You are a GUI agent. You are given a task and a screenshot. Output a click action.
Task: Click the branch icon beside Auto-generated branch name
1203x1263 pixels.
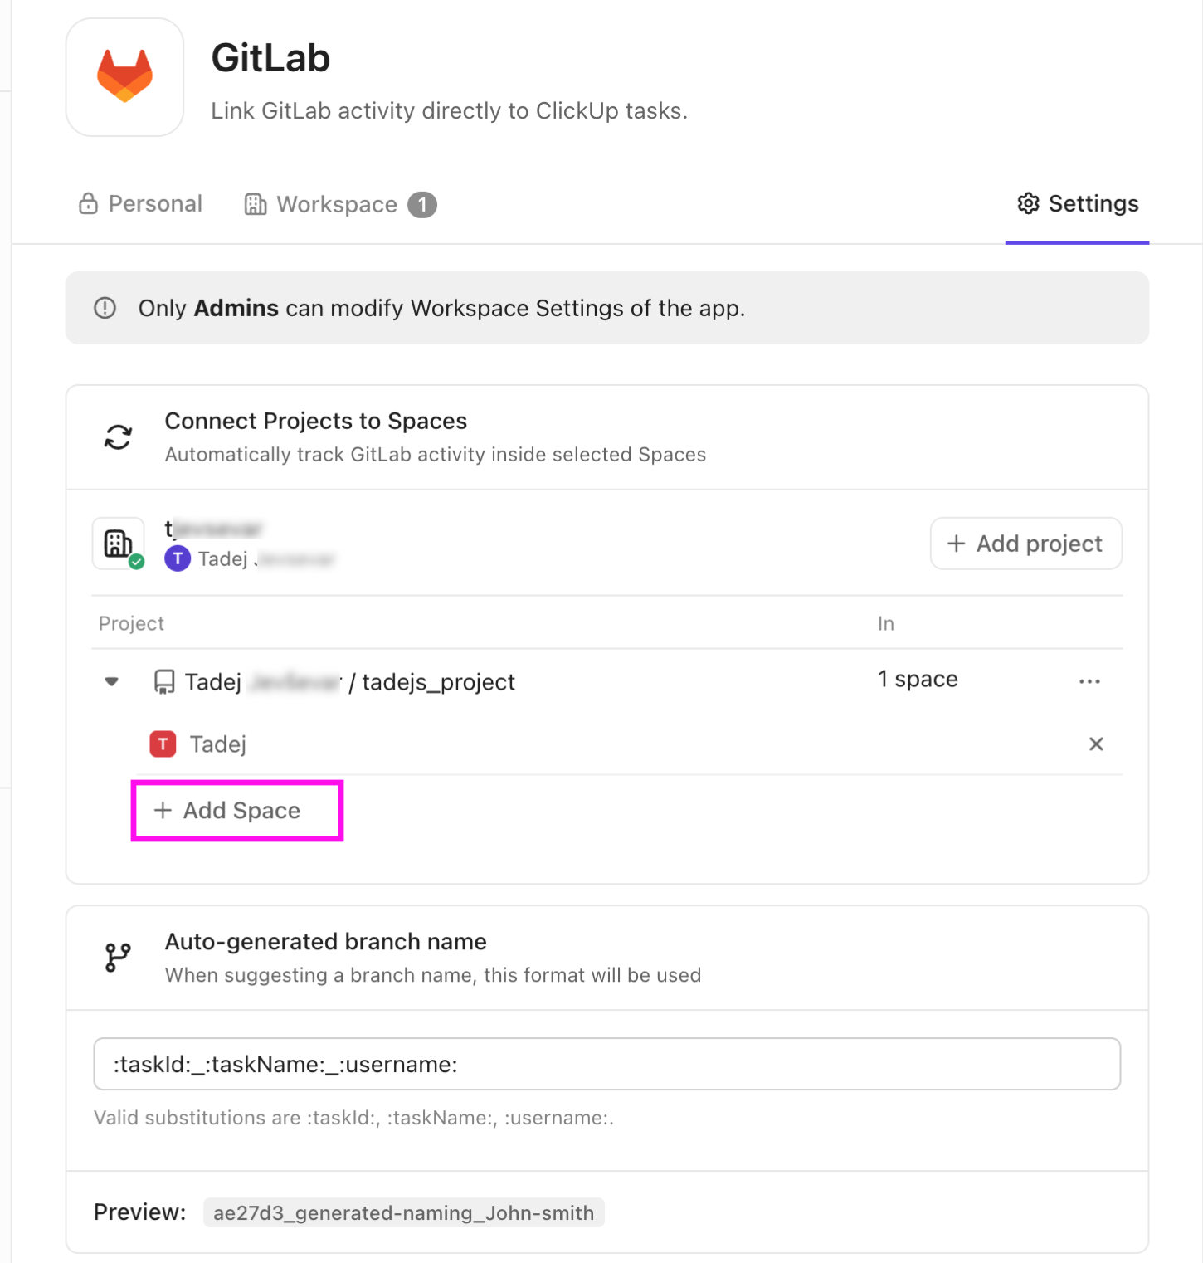point(116,957)
